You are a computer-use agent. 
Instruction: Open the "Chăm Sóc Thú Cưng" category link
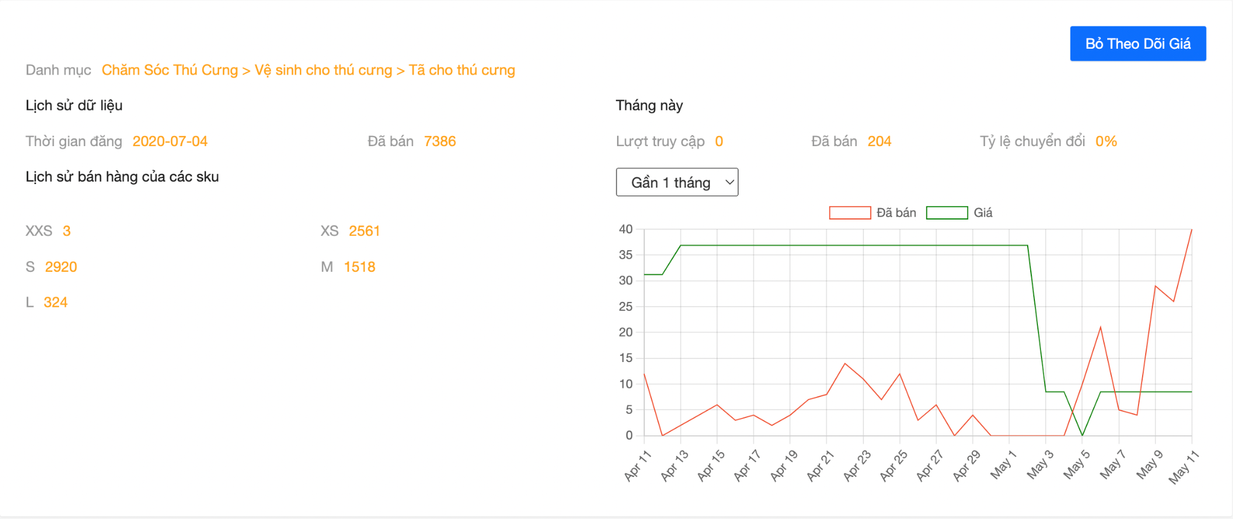169,70
